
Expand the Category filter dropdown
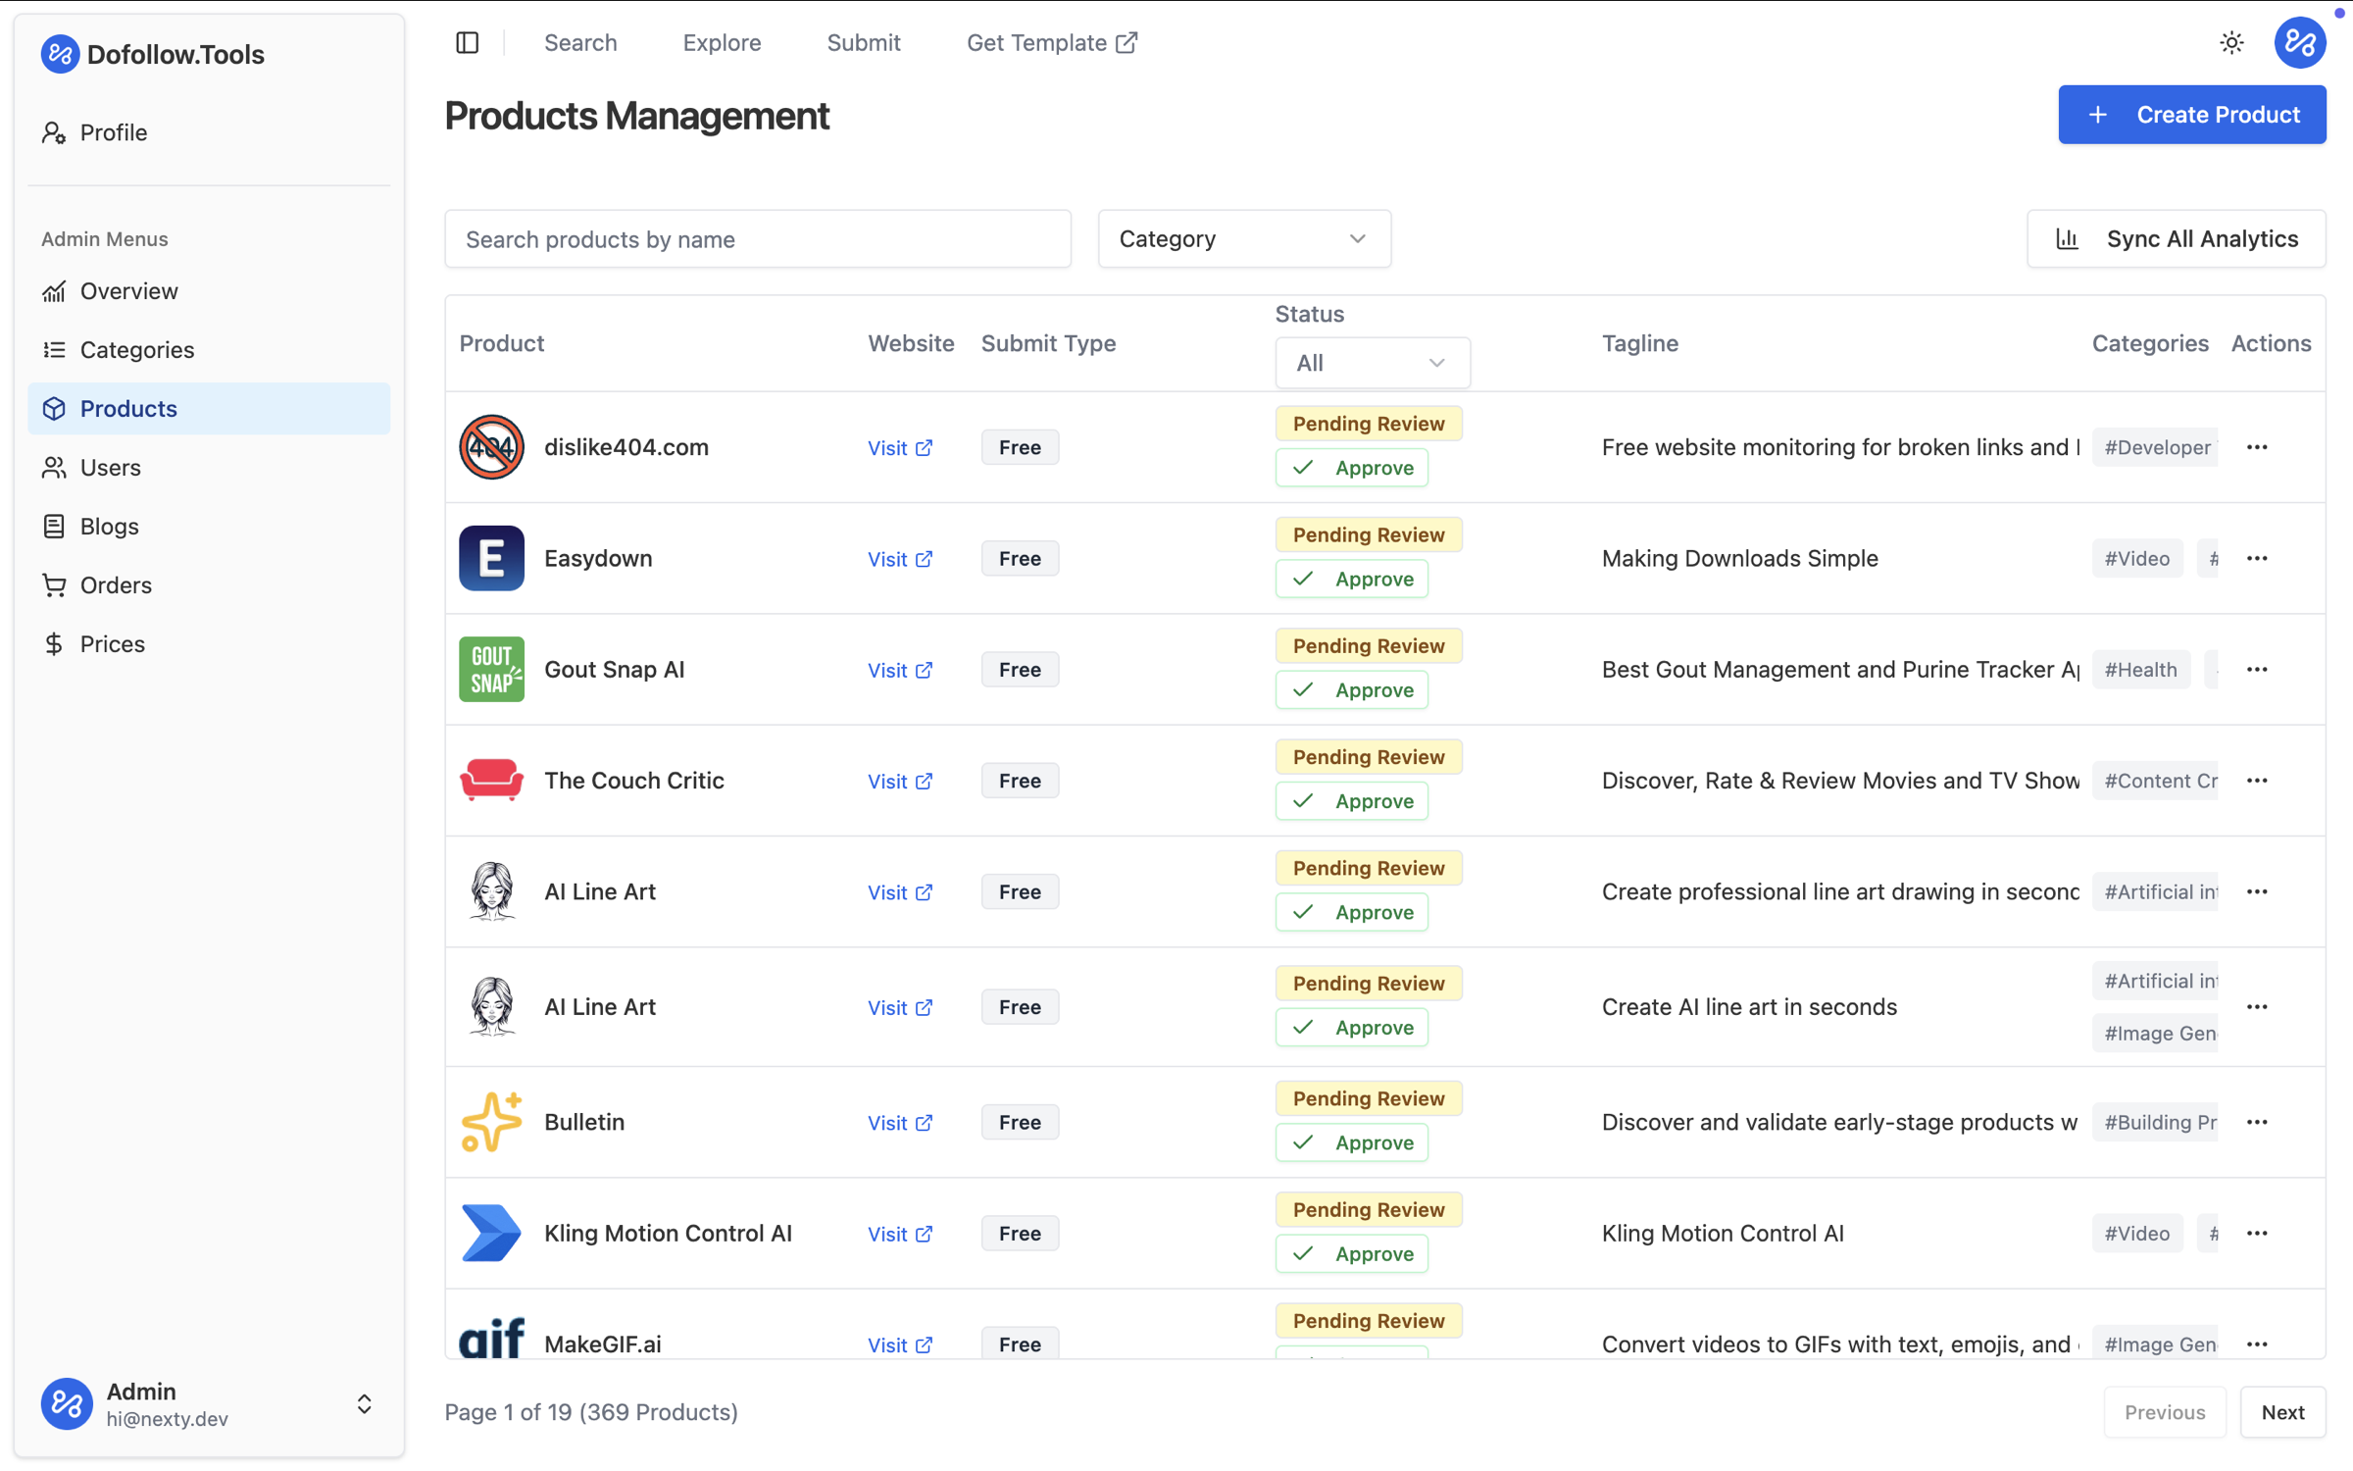[x=1243, y=238]
